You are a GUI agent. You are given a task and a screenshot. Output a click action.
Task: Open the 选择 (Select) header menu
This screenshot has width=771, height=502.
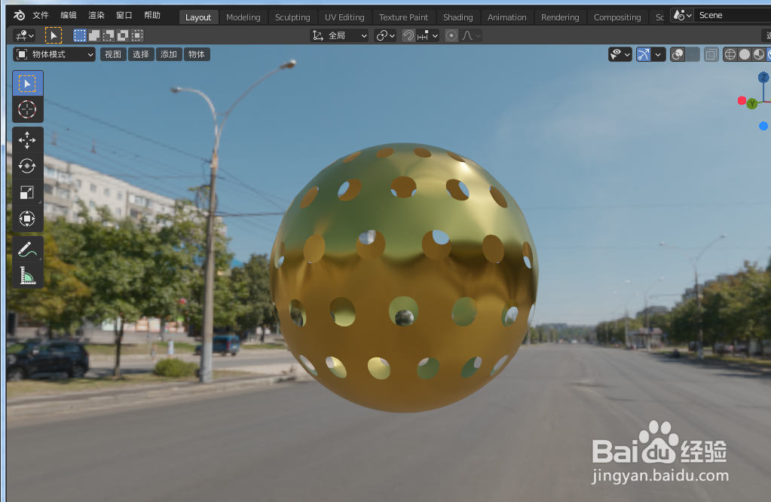coord(141,54)
